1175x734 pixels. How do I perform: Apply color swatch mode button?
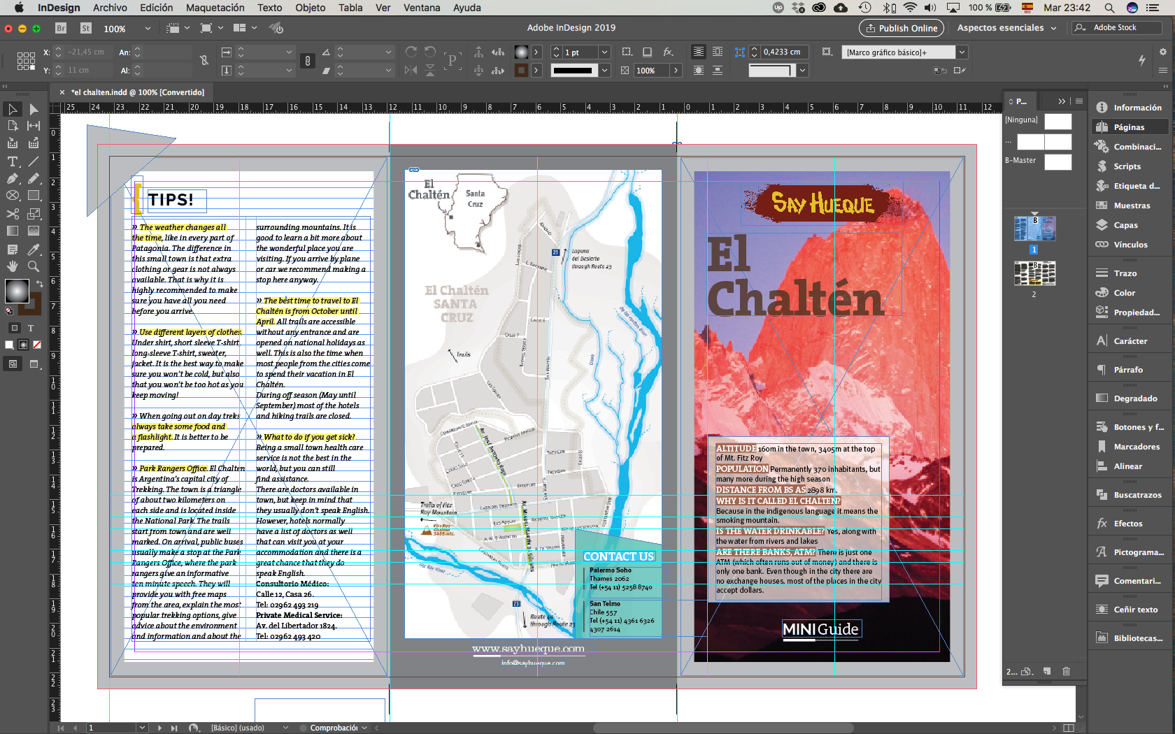tap(9, 345)
